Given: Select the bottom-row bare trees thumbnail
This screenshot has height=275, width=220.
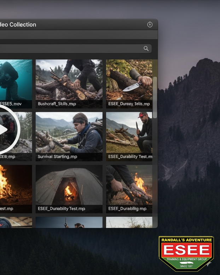Looking at the screenshot, I should click(x=129, y=222).
